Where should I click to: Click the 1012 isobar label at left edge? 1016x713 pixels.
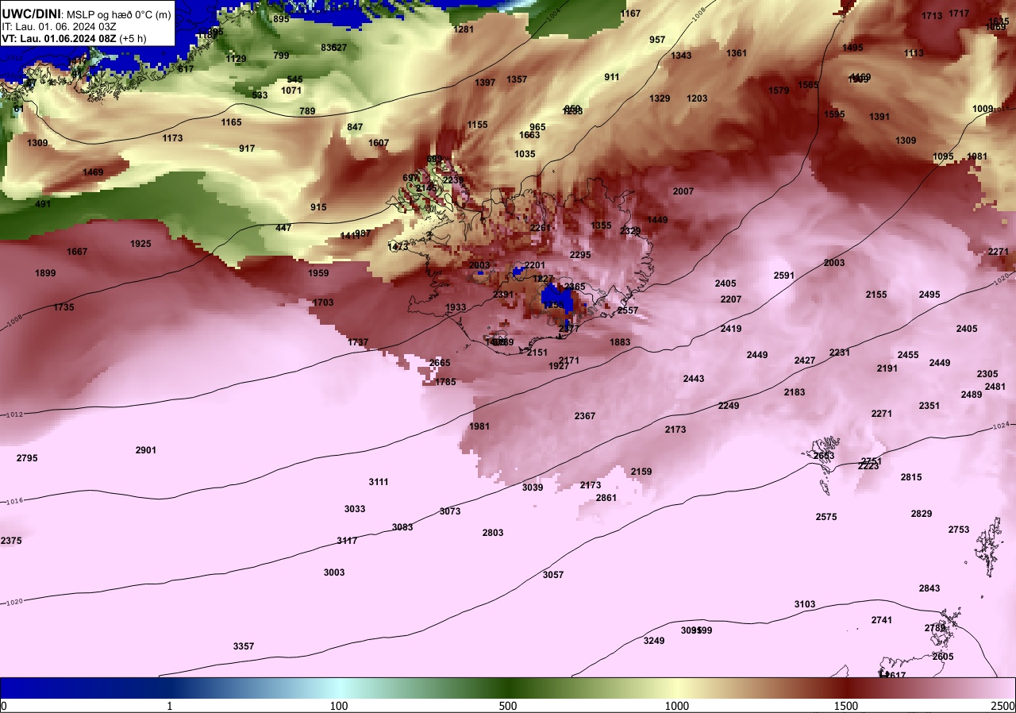[15, 415]
